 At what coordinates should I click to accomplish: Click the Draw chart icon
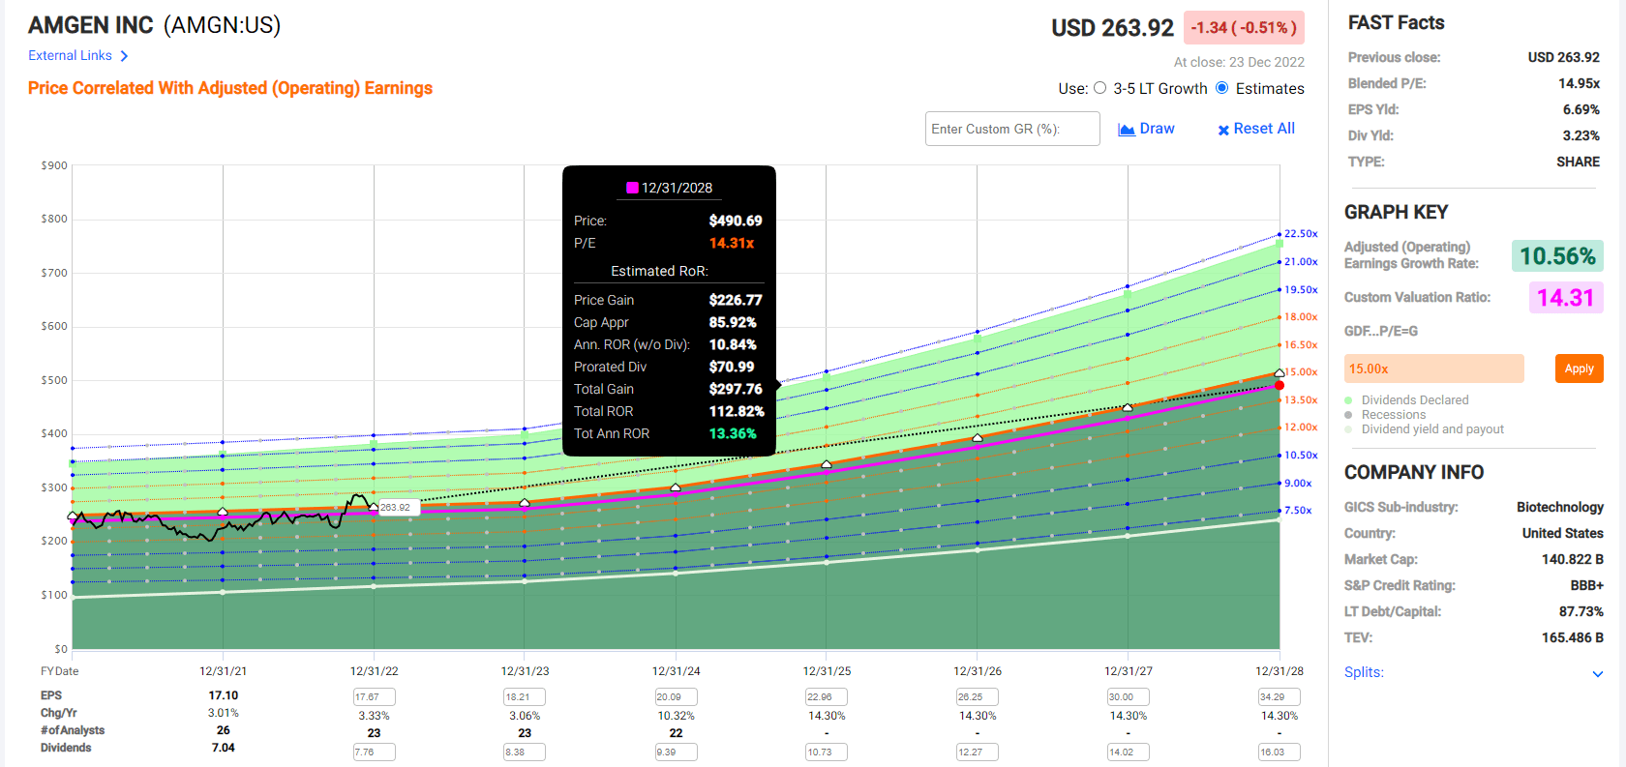(1127, 130)
